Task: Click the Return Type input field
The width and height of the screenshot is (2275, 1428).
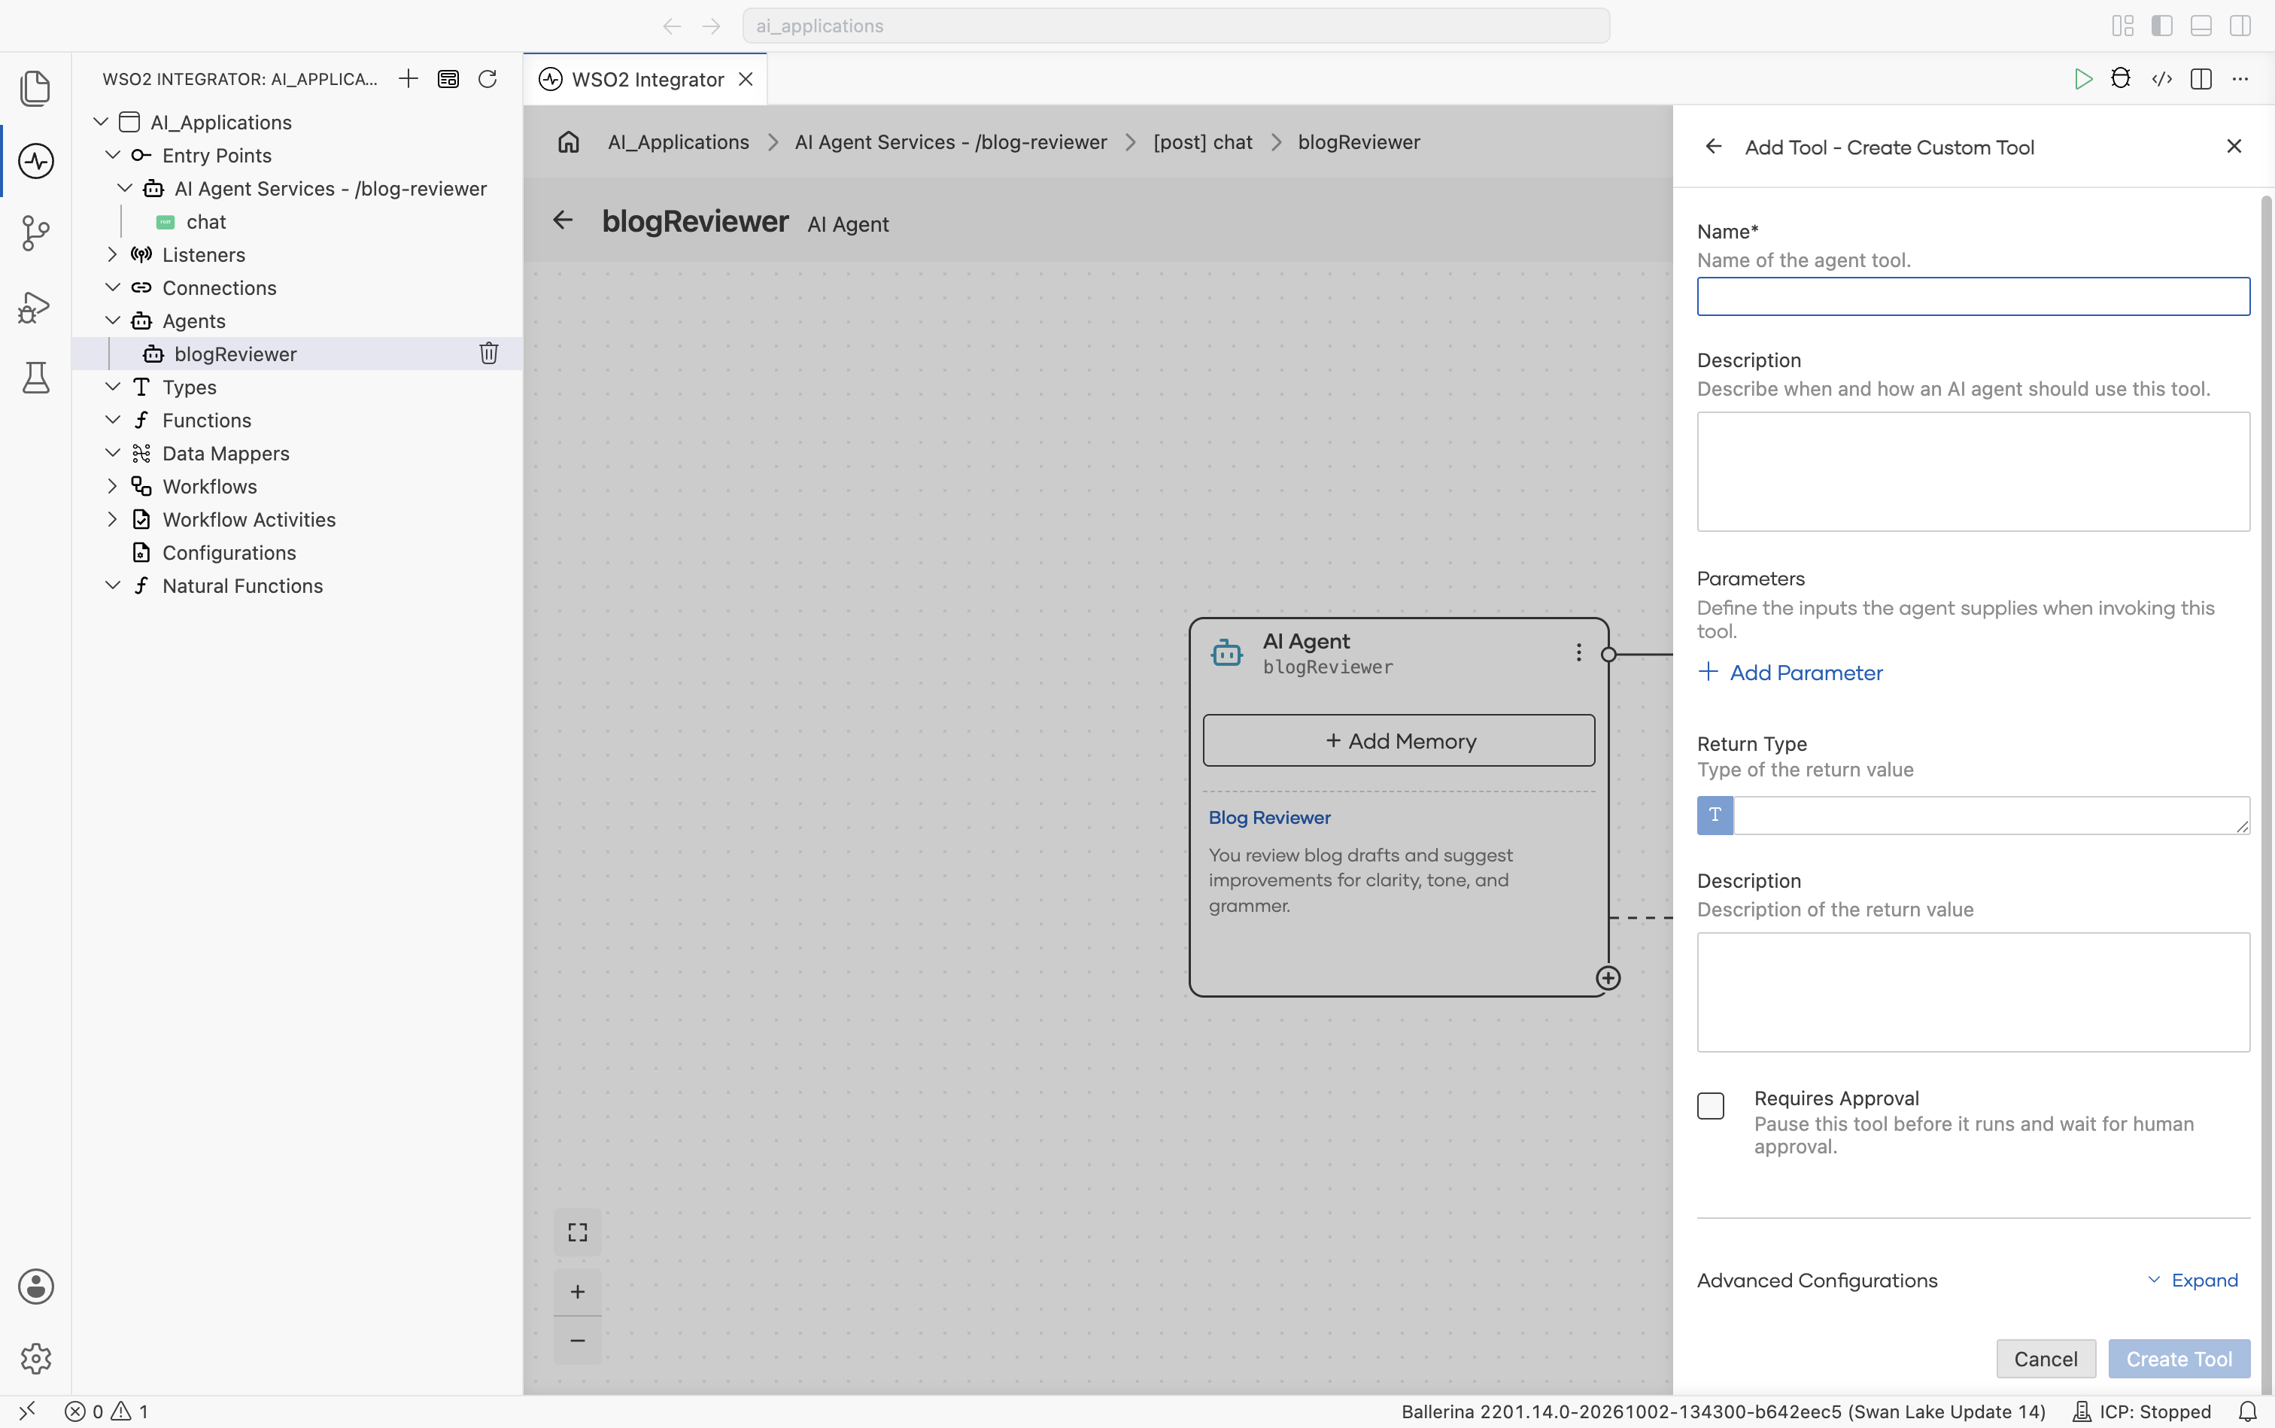Action: pyautogui.click(x=1991, y=815)
